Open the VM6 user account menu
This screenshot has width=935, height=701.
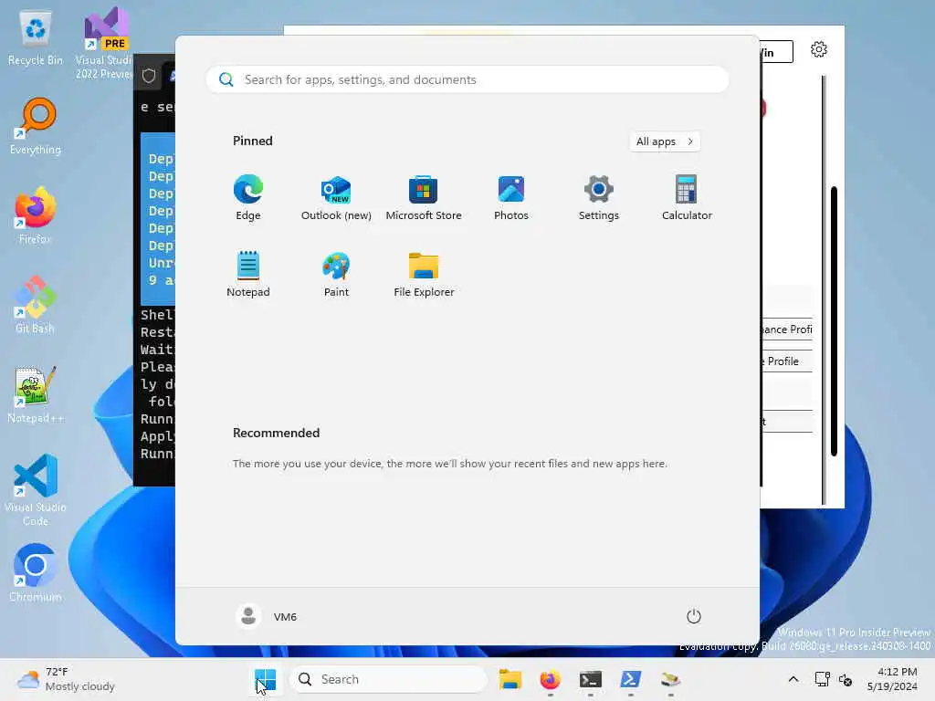(x=267, y=616)
